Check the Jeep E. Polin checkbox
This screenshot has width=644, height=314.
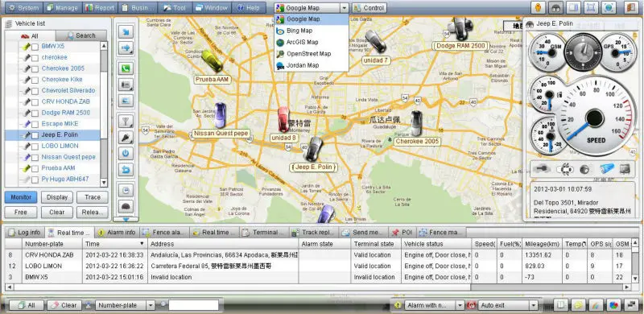[x=35, y=135]
